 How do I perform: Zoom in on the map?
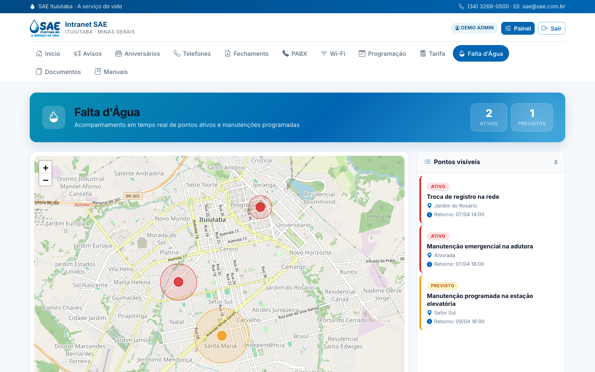(45, 167)
